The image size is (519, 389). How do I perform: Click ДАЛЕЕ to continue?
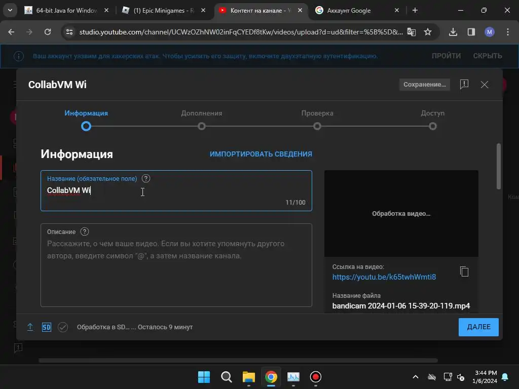pos(478,327)
